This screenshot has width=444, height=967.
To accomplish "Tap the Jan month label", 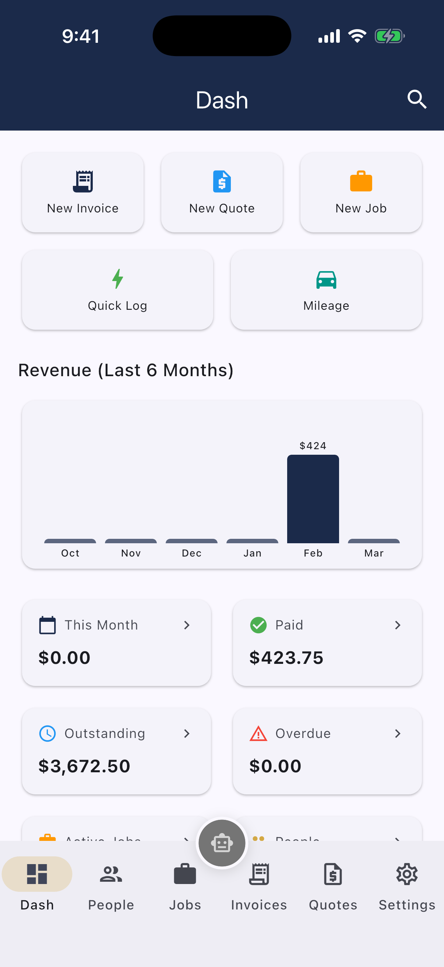I will (x=253, y=553).
